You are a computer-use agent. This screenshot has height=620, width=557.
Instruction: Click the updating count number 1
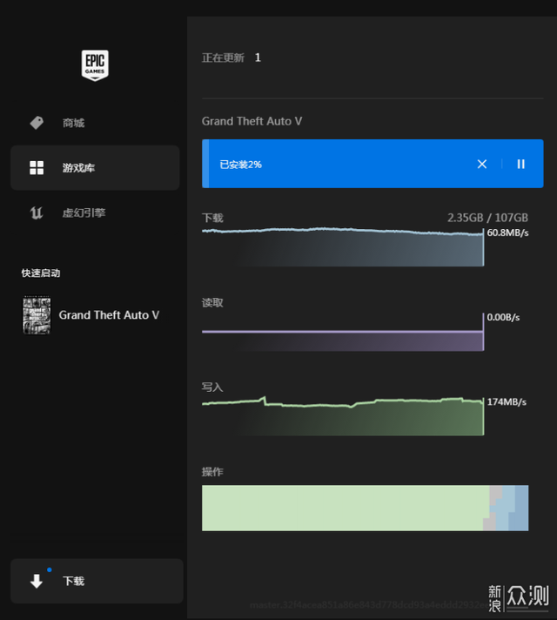pos(258,57)
